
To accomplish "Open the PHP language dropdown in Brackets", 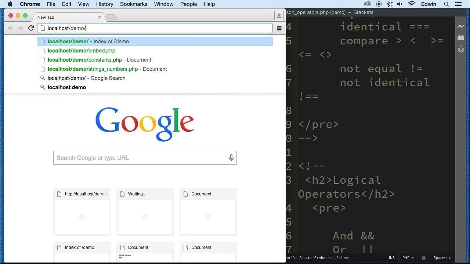I will coord(408,258).
